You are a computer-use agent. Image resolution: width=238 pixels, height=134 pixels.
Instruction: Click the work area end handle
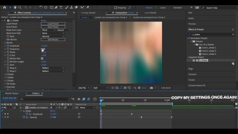point(172,104)
